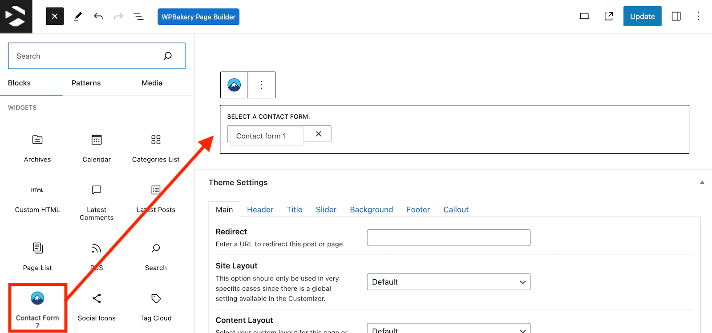This screenshot has height=333, width=712.
Task: Open Header theme settings tab
Action: [x=260, y=209]
